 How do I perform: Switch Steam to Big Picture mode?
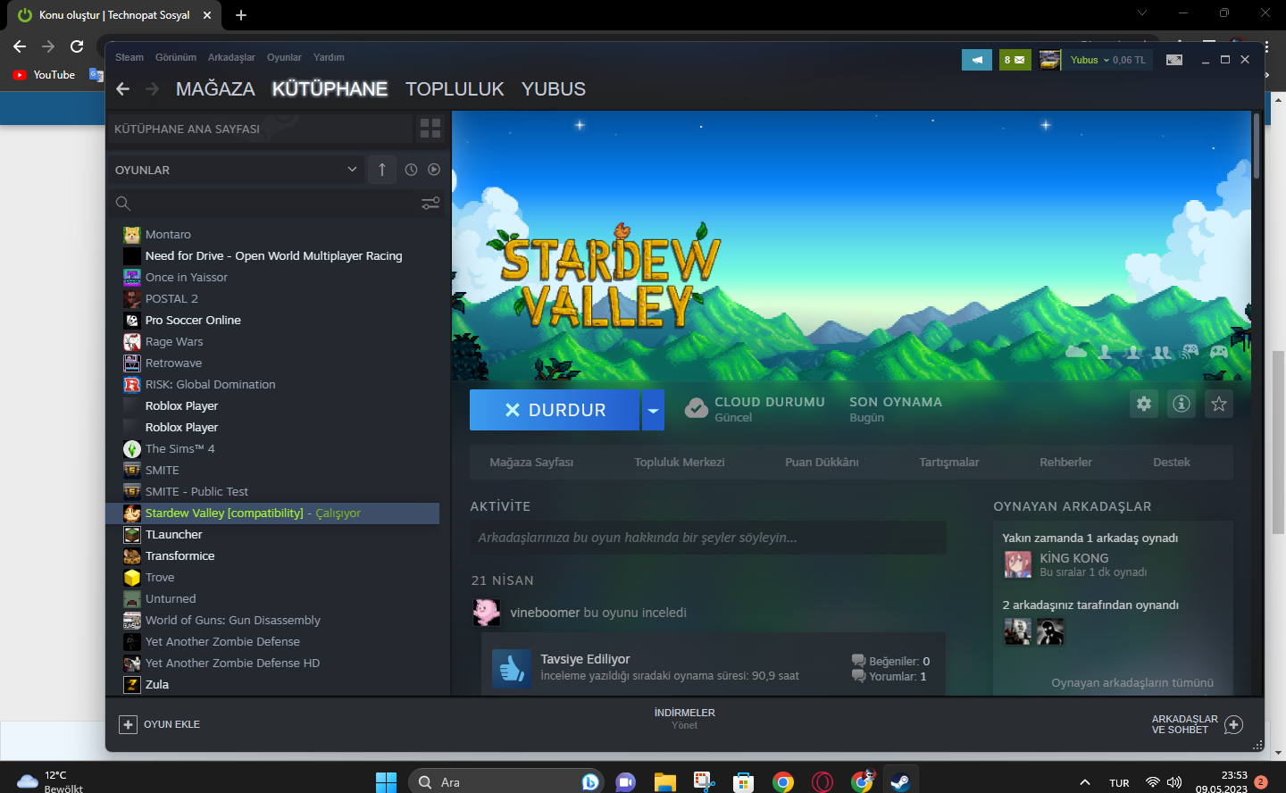click(x=1174, y=60)
